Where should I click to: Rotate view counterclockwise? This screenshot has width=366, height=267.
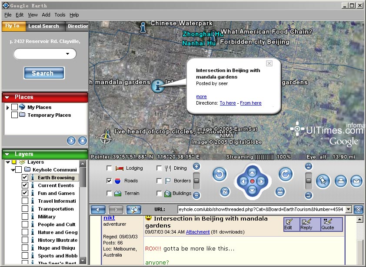click(x=220, y=174)
